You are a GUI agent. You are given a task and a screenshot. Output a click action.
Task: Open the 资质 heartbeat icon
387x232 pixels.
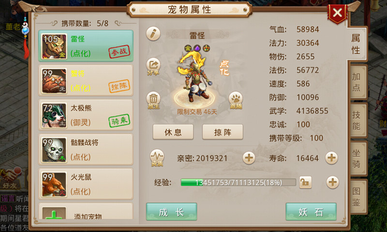[157, 158]
